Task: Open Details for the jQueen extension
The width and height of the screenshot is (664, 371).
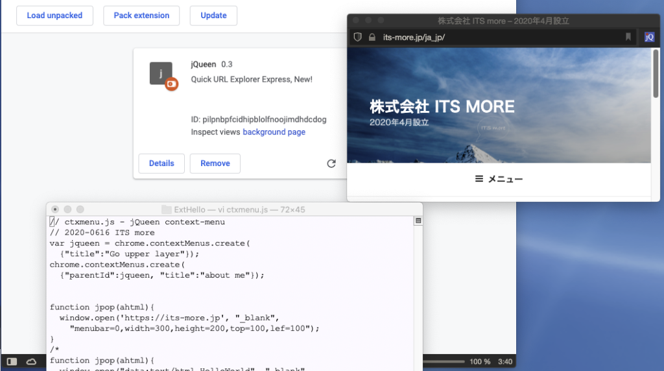Action: coord(161,163)
